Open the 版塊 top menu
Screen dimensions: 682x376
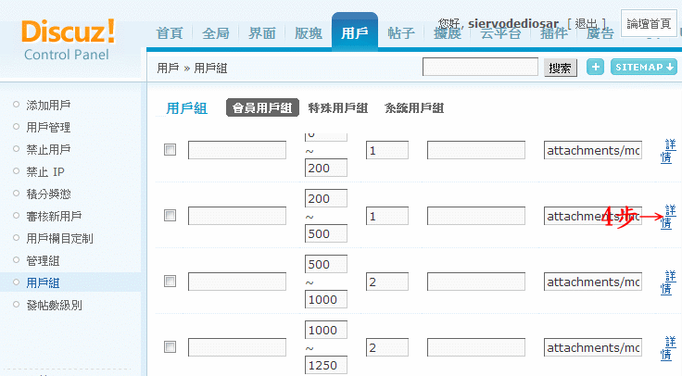pos(309,33)
